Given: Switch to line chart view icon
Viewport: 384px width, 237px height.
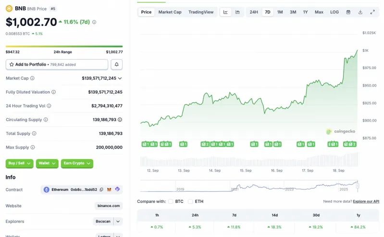Looking at the screenshot, I should [x=225, y=12].
